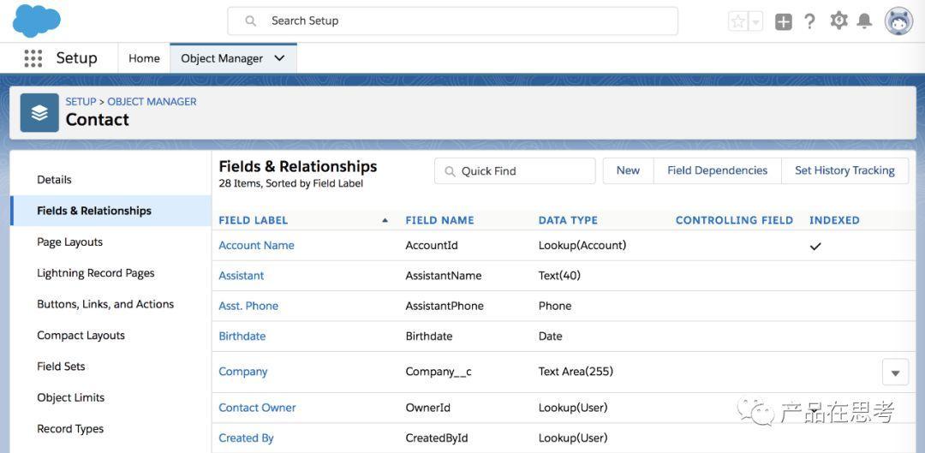Open the notifications bell
Image resolution: width=925 pixels, height=453 pixels.
point(864,21)
